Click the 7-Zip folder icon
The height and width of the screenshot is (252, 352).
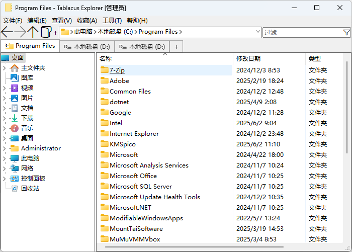[105, 70]
